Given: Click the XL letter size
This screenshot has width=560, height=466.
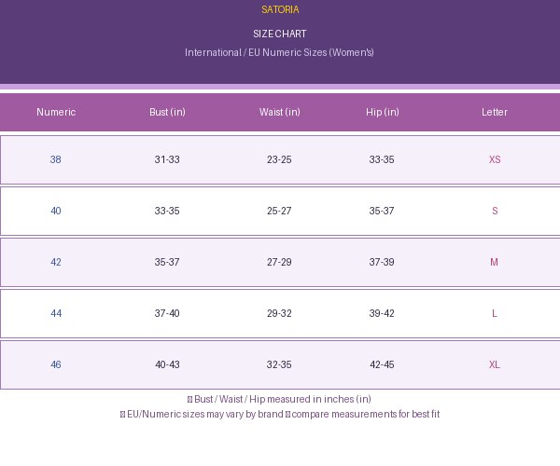Looking at the screenshot, I should tap(495, 364).
